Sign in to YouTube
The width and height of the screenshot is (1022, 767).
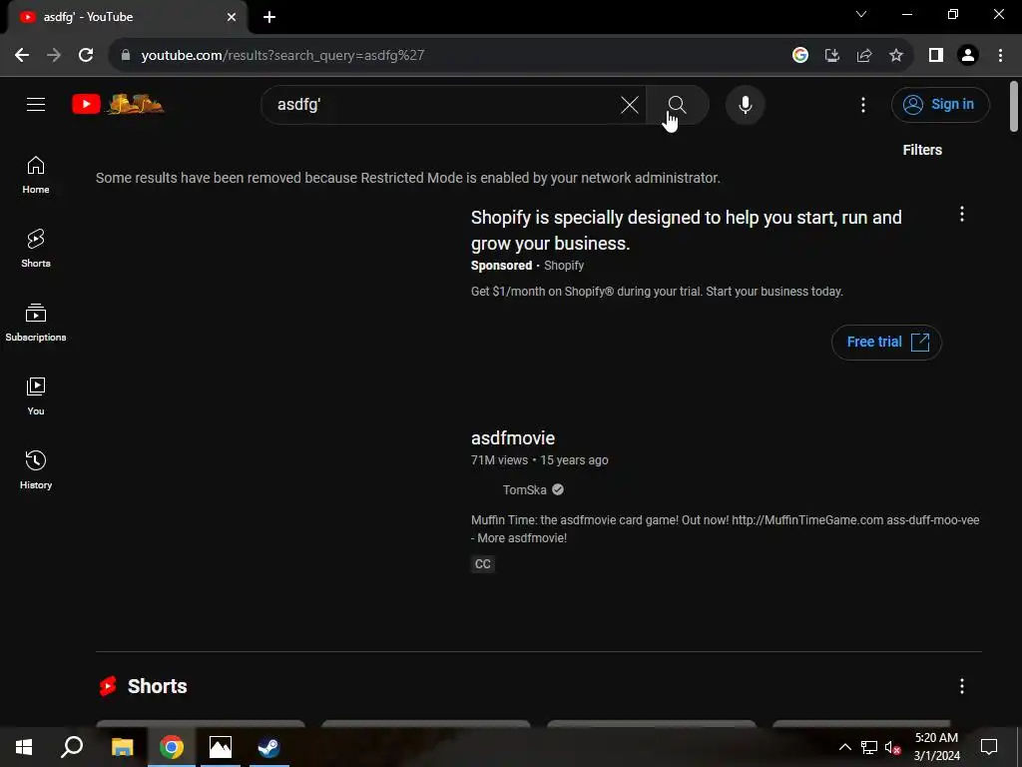(940, 104)
